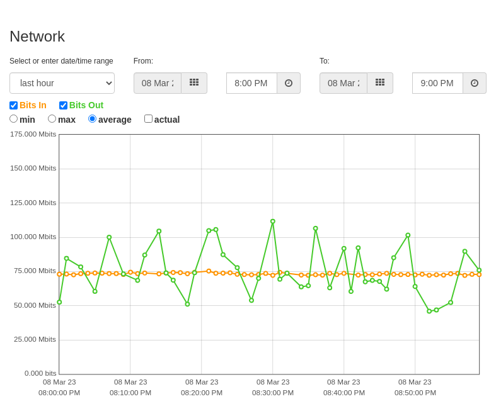Open the From date calendar picker icon

click(194, 83)
